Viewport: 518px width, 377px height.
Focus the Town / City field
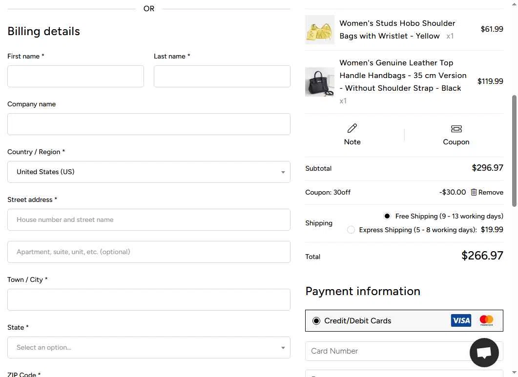148,300
